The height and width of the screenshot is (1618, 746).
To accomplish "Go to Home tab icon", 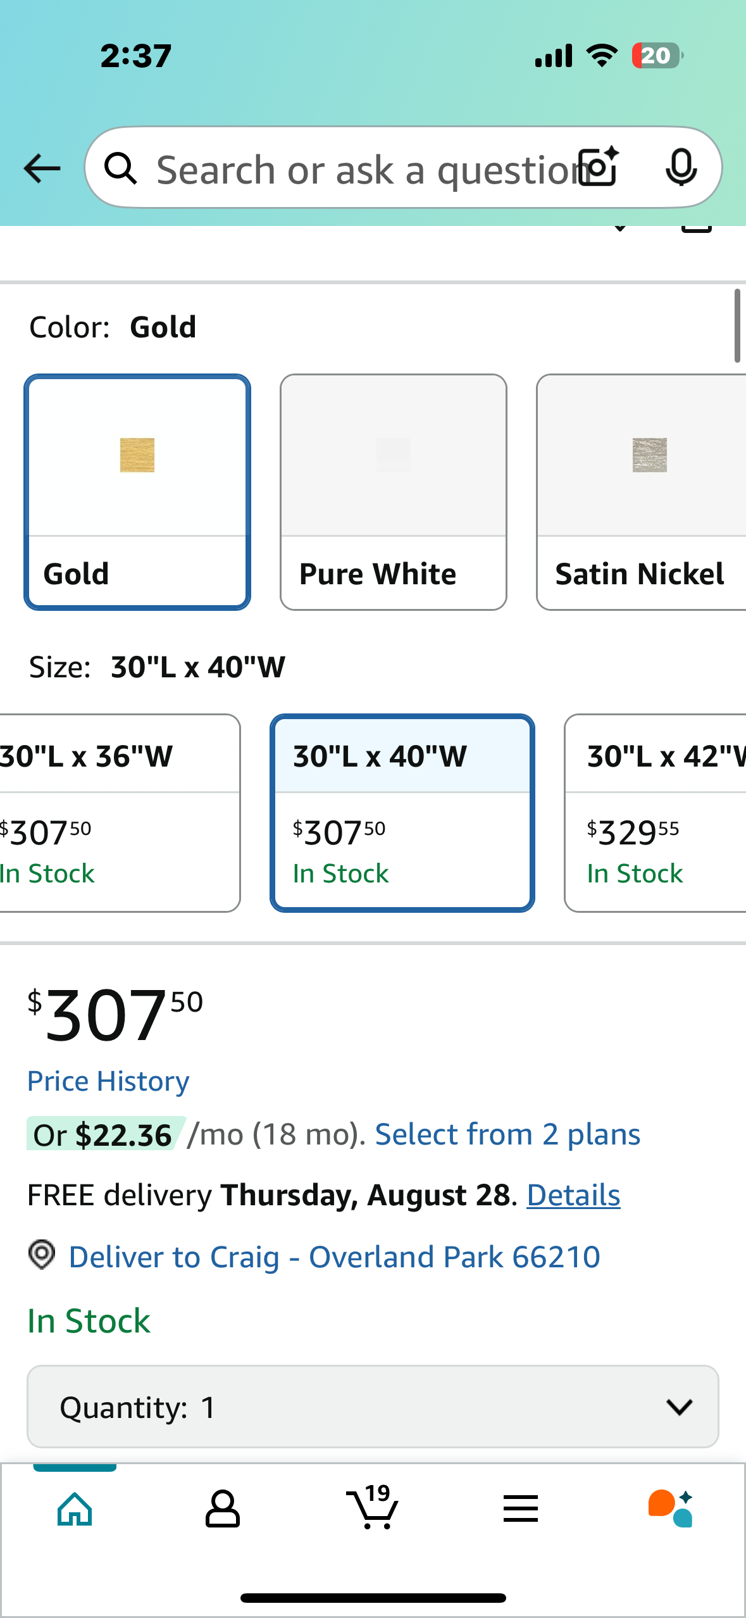I will (x=75, y=1509).
